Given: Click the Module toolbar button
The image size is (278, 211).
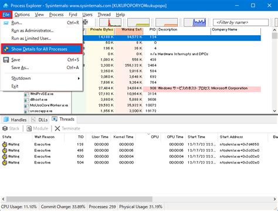Looking at the screenshot, I should [38, 128].
